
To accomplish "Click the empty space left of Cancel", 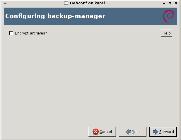I will (44, 132).
